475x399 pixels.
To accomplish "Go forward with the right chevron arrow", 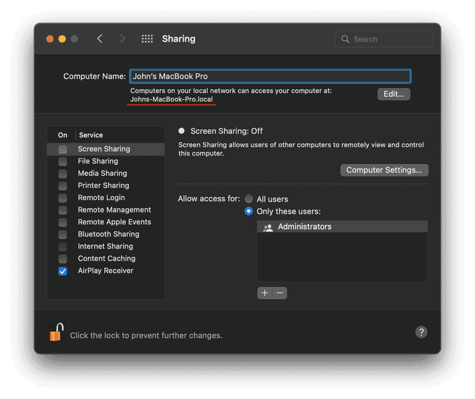I will pyautogui.click(x=122, y=39).
